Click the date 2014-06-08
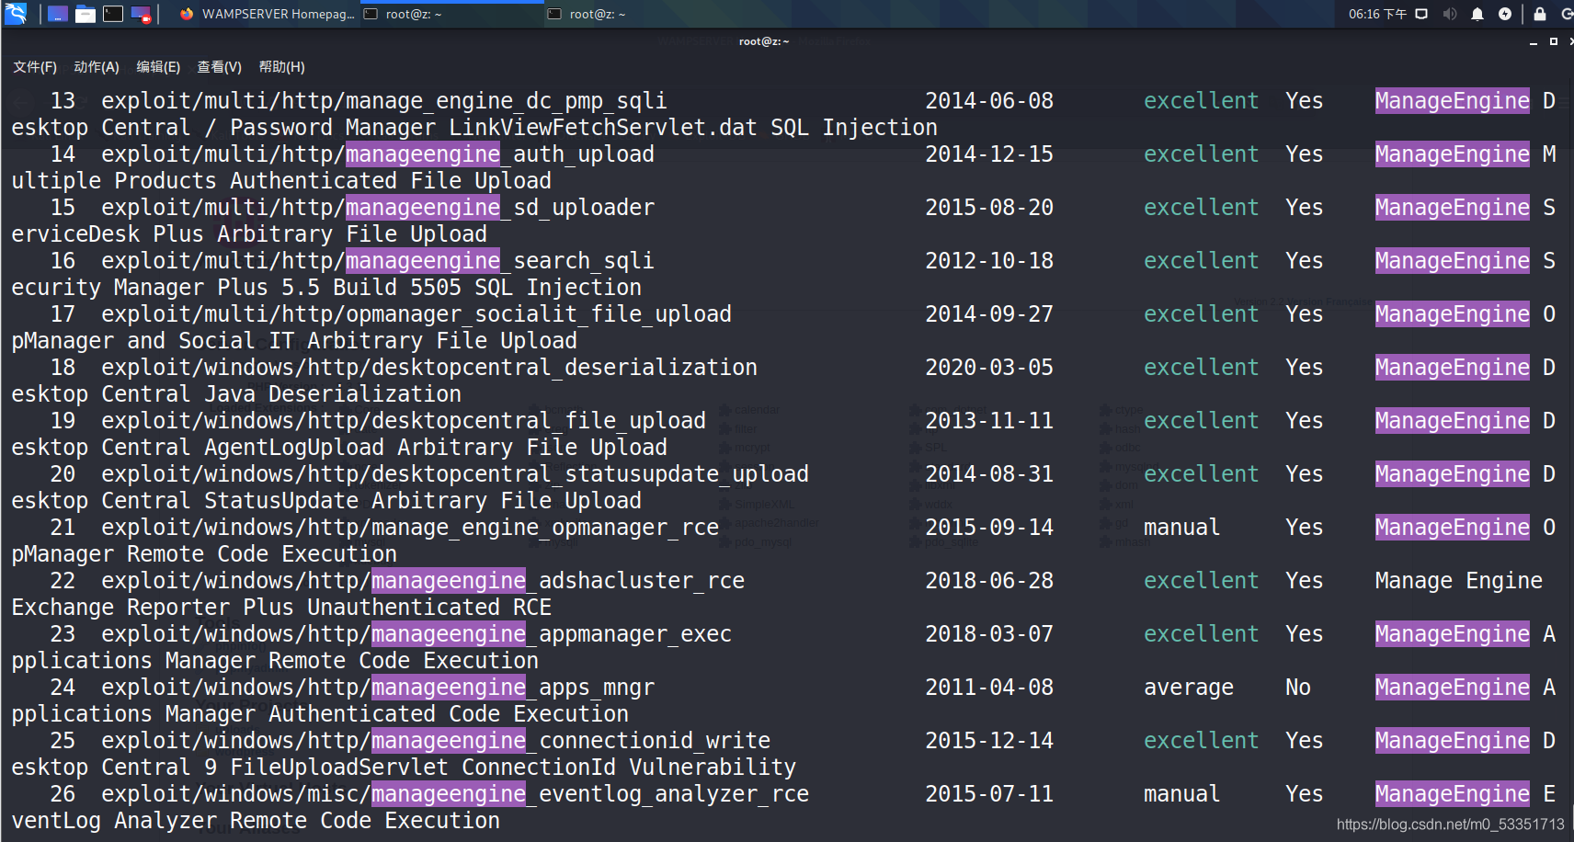The width and height of the screenshot is (1574, 842). [x=989, y=100]
